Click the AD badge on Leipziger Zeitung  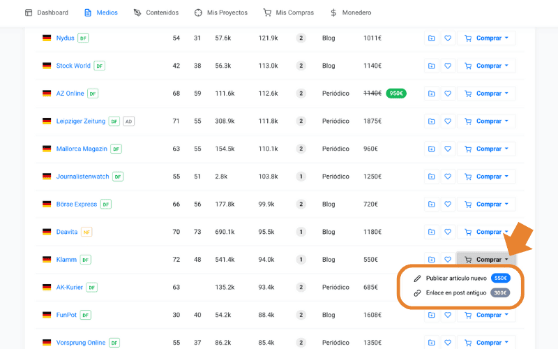(x=129, y=121)
